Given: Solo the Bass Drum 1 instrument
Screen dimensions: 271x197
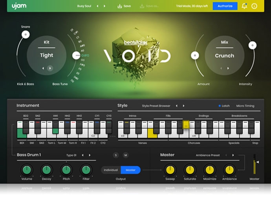Looking at the screenshot, I should click(x=115, y=155).
